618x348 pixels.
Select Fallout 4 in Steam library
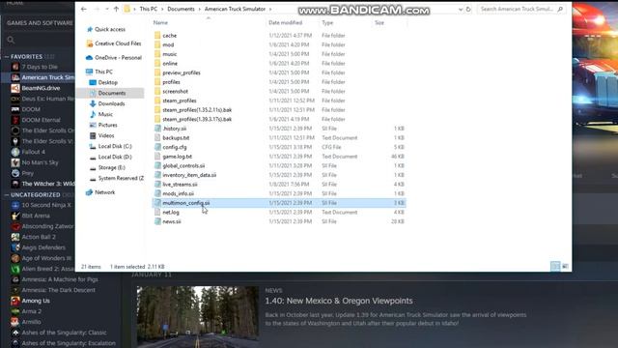point(33,152)
